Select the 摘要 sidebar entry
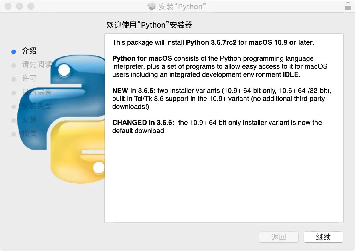This screenshot has width=355, height=251. click(x=29, y=134)
